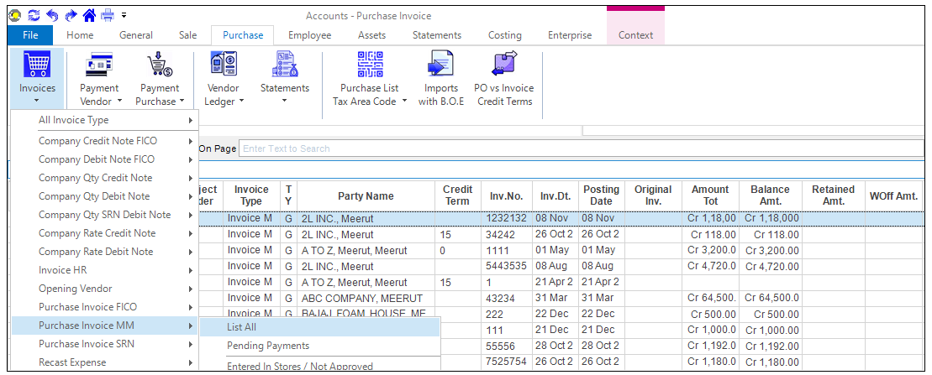The image size is (932, 375).
Task: Open Purchase List Tax Area Code icon
Action: pos(370,65)
